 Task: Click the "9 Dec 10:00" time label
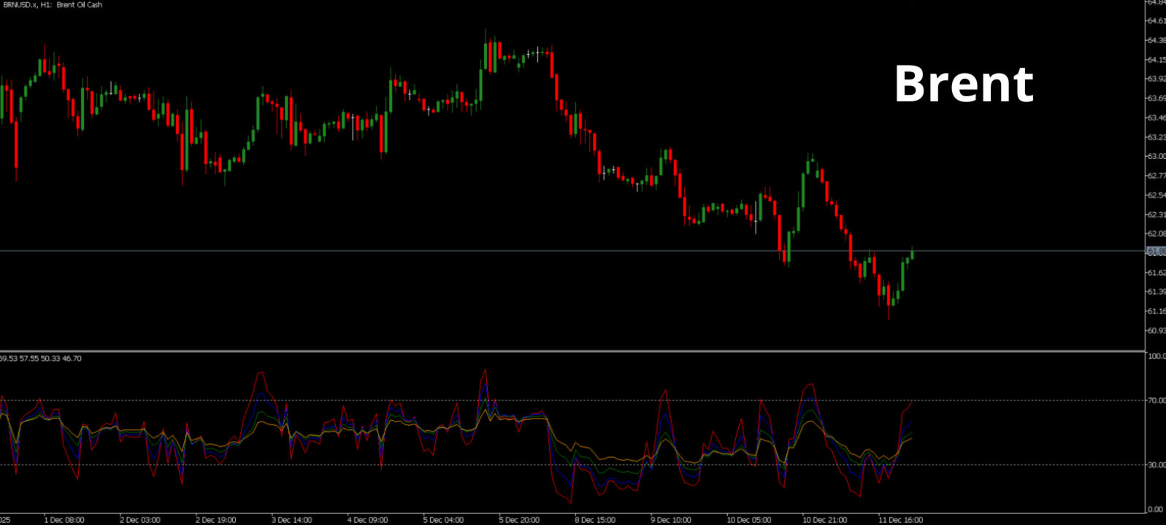click(x=671, y=520)
